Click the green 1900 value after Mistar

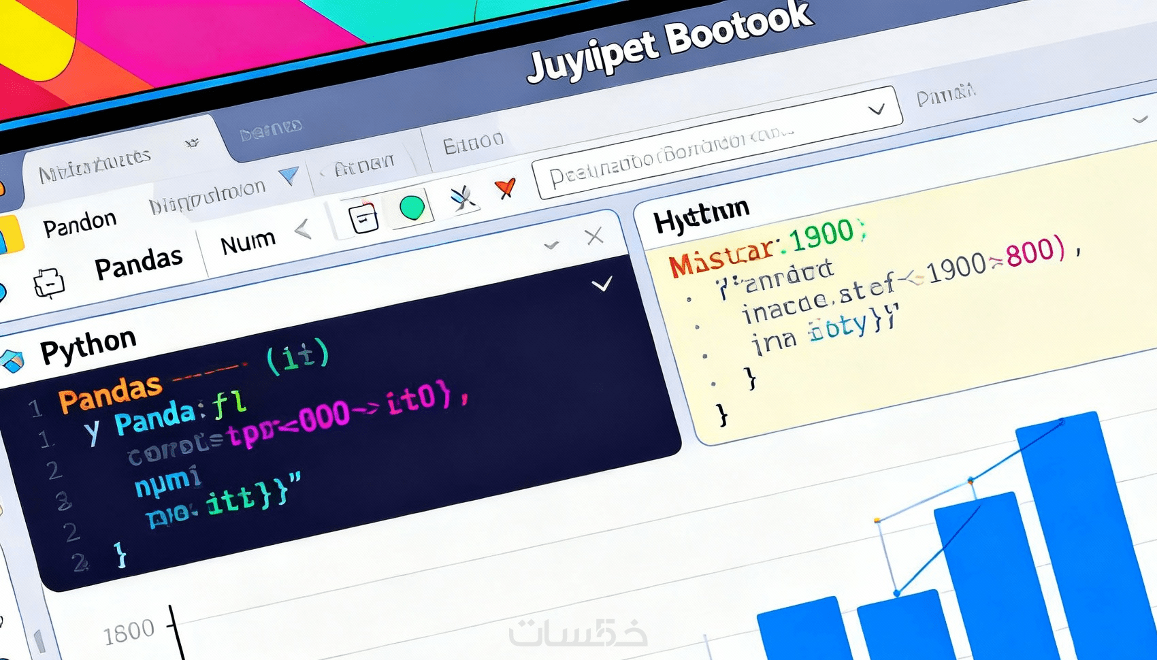click(821, 235)
